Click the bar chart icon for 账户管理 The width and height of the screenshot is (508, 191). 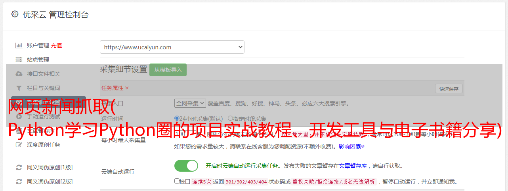[x=19, y=45]
